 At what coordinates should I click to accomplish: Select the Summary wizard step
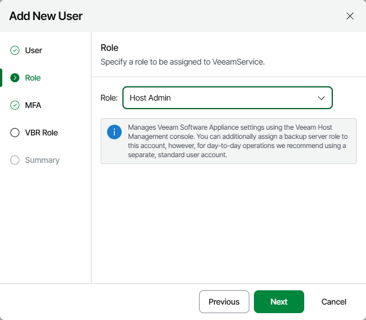pos(42,160)
